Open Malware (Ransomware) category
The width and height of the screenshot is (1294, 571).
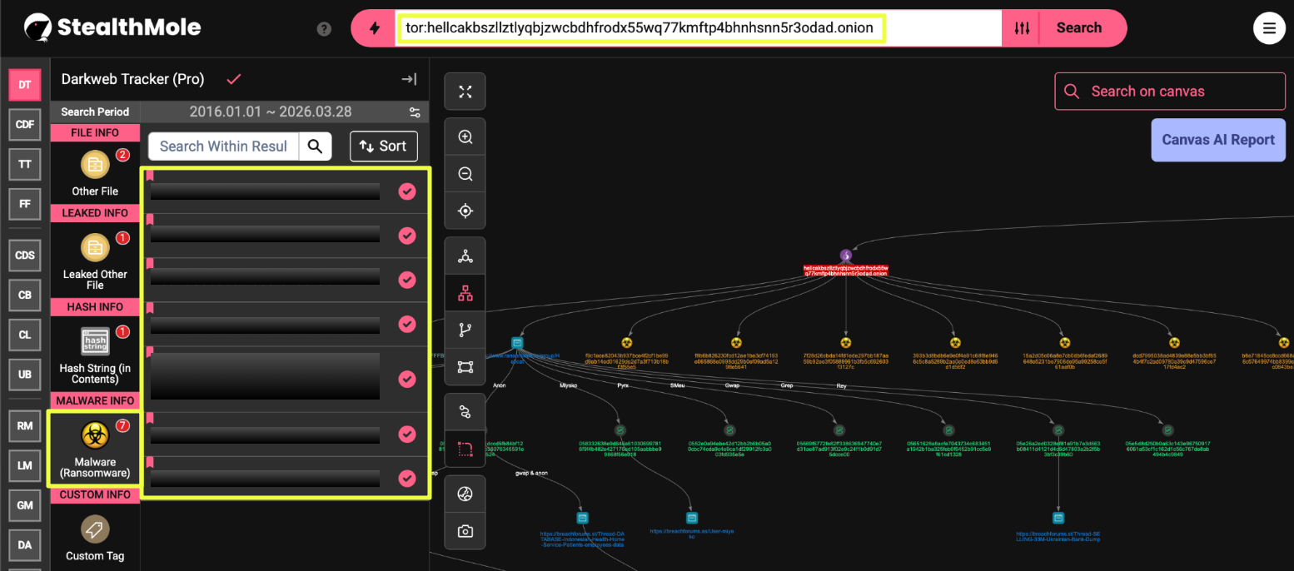tap(95, 449)
